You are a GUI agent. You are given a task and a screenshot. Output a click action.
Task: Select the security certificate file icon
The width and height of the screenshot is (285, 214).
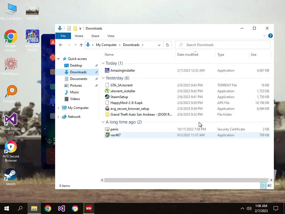pos(107,129)
